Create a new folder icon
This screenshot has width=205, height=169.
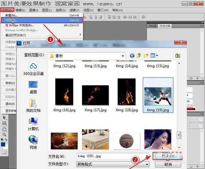click(x=146, y=56)
